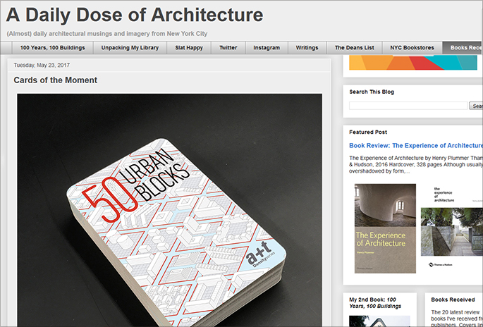Click the featured post excerpt by Henry Plummer
This screenshot has height=327, width=483.
click(416, 164)
